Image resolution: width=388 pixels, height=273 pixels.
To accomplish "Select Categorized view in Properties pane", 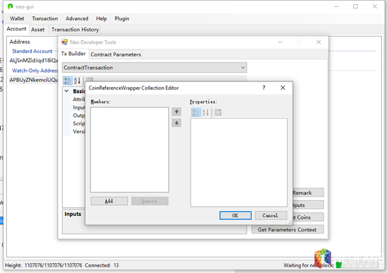I will (195, 112).
